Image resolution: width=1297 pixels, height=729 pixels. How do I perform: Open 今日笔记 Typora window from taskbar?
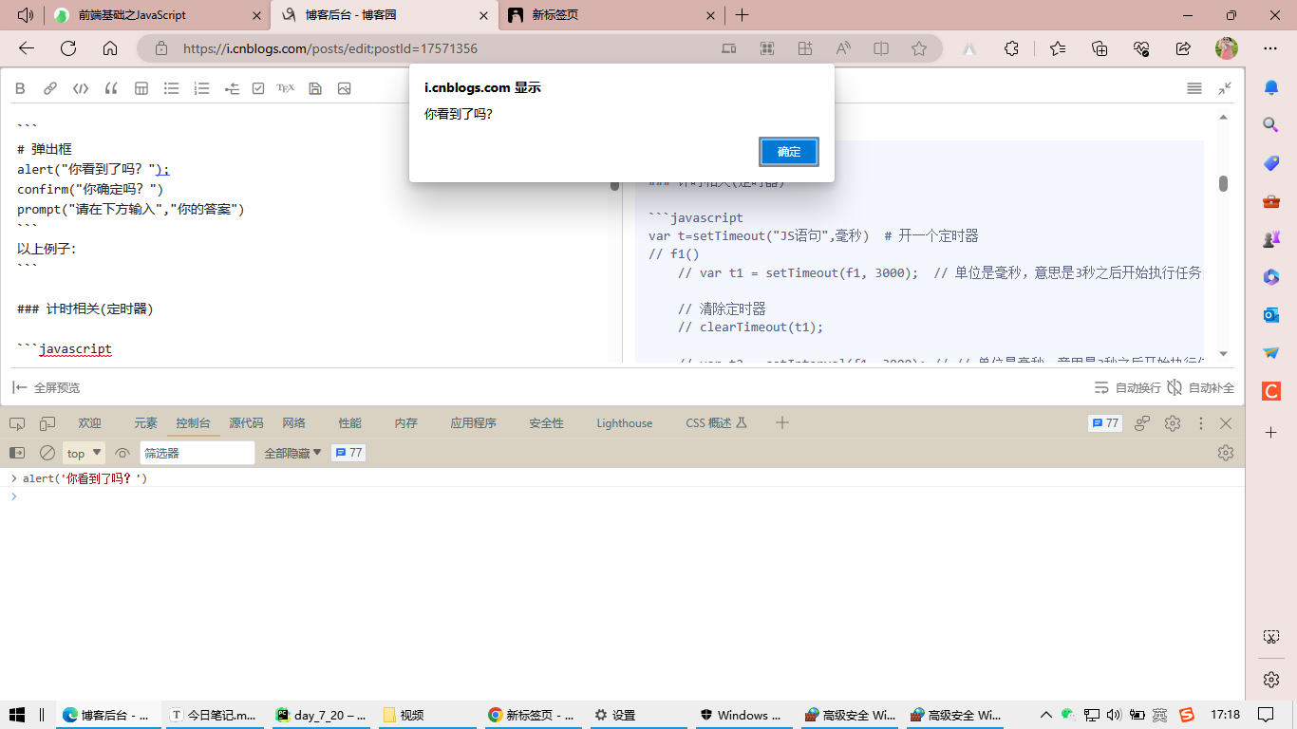tap(214, 715)
